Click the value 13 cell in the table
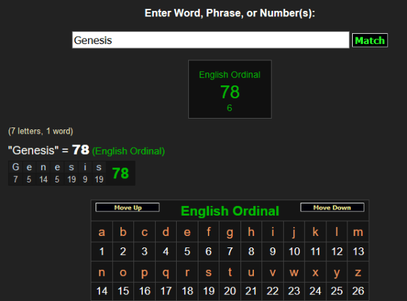 pyautogui.click(x=358, y=252)
